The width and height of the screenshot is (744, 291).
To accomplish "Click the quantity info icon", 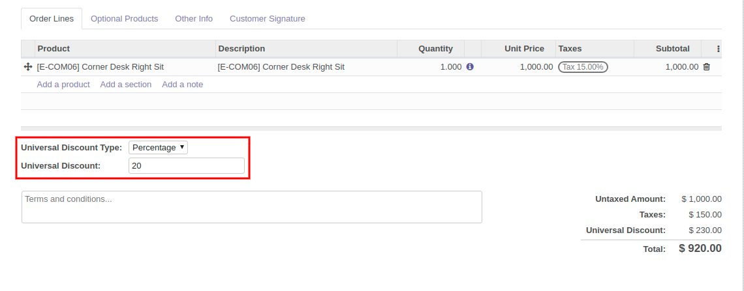I will click(x=470, y=67).
